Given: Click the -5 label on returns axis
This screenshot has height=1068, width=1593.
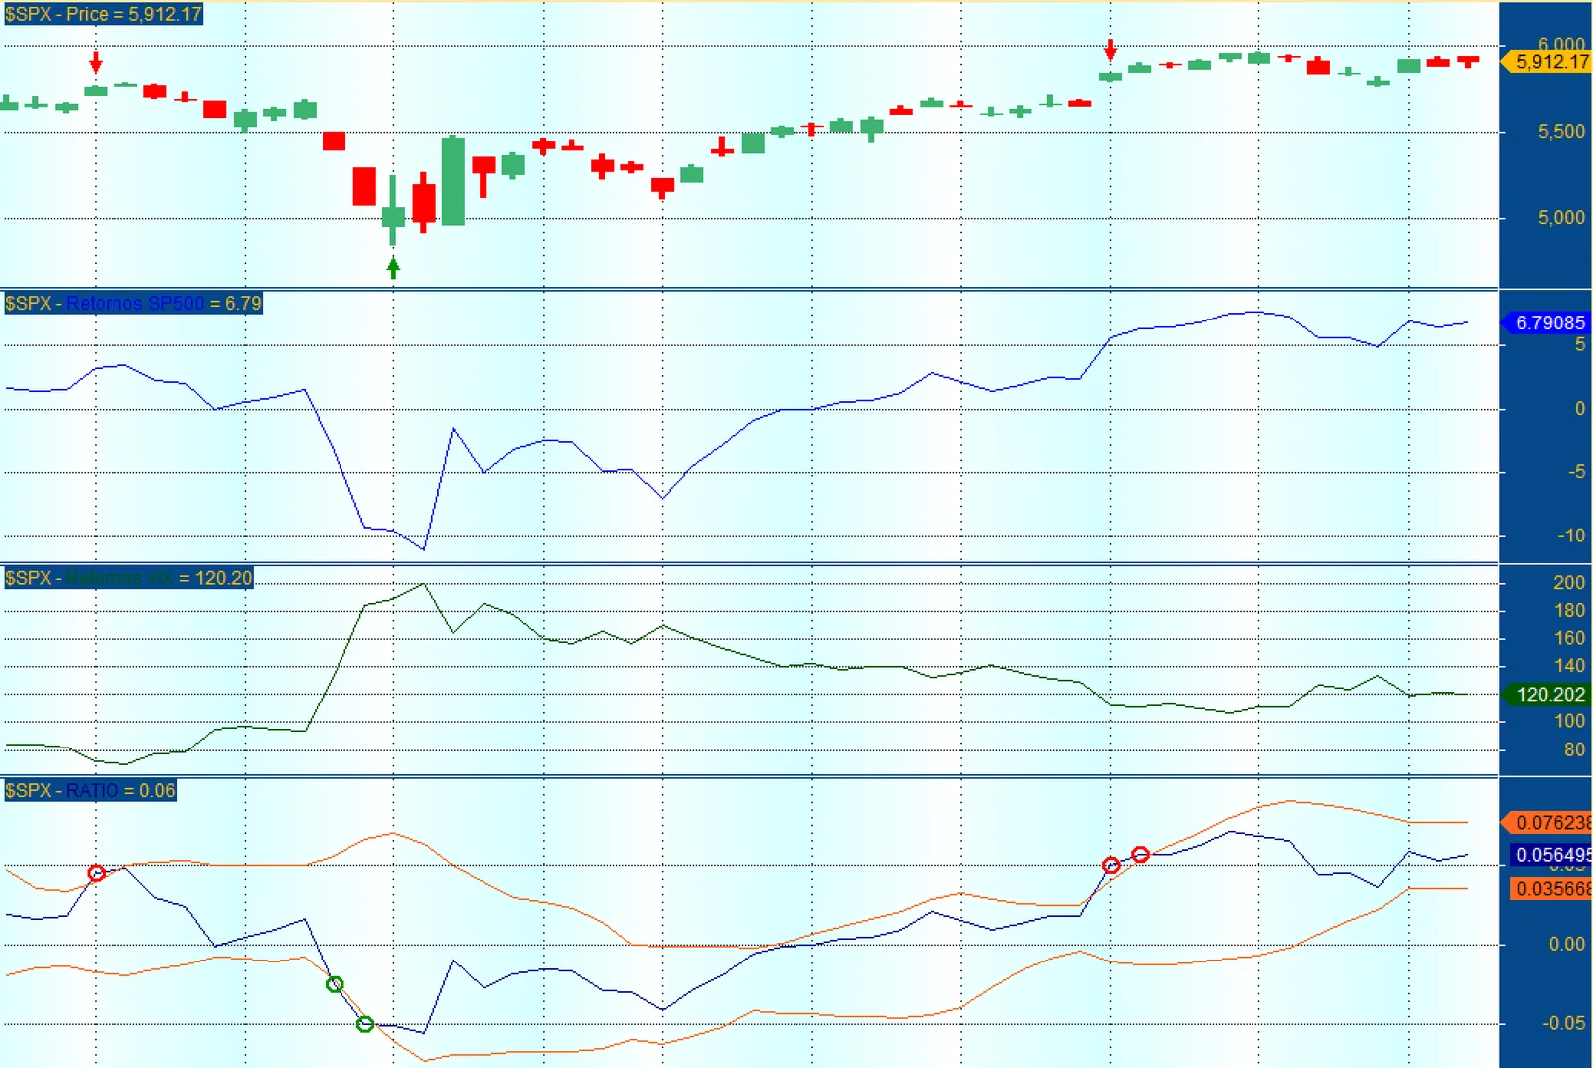Looking at the screenshot, I should pos(1576,472).
